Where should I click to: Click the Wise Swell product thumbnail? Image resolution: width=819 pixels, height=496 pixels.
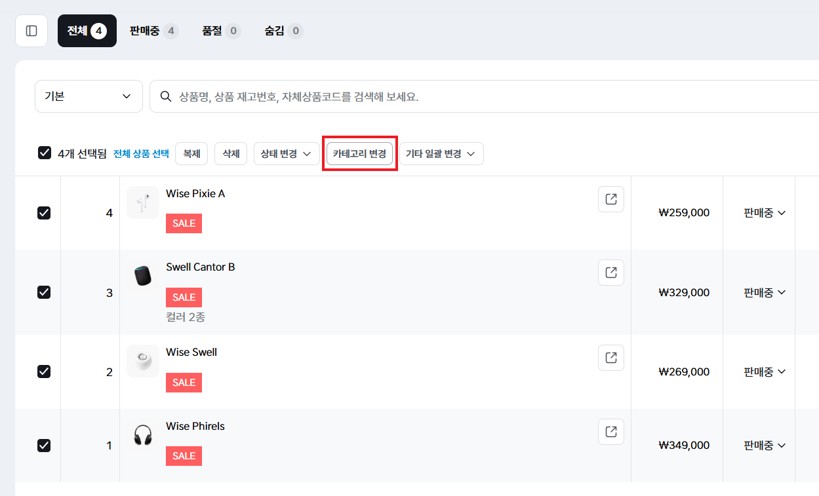(x=143, y=361)
